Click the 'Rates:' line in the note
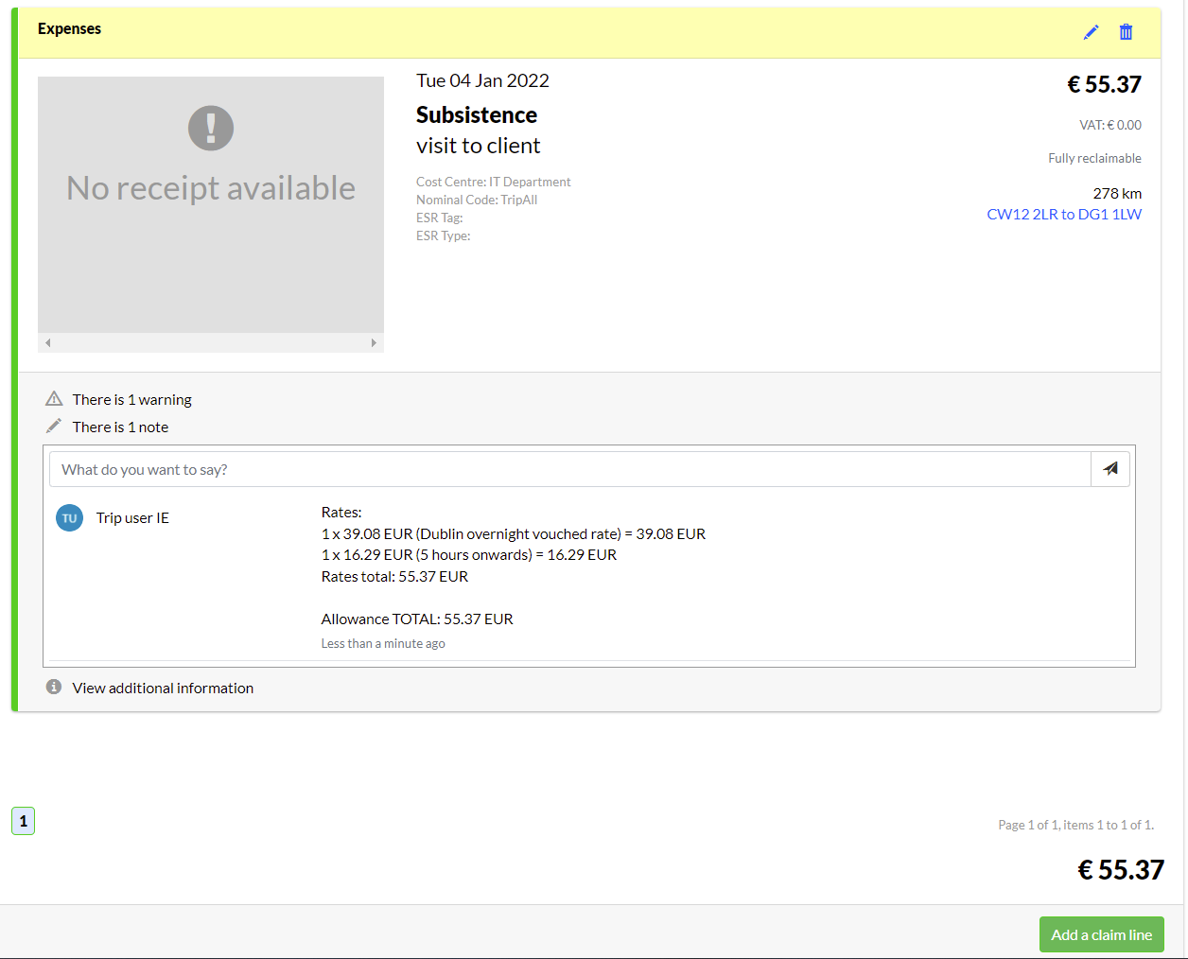 (341, 512)
